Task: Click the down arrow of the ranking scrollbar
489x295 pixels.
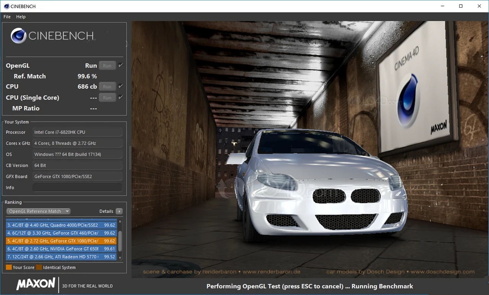Action: [120, 257]
